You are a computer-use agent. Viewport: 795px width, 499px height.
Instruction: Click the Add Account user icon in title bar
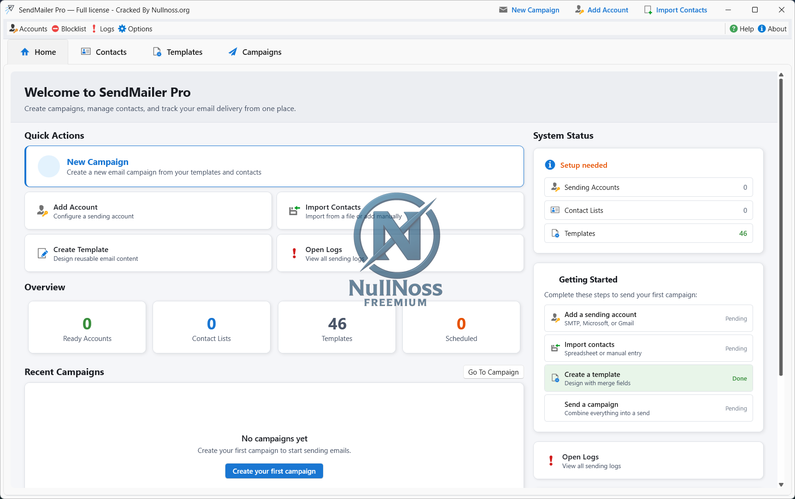579,10
